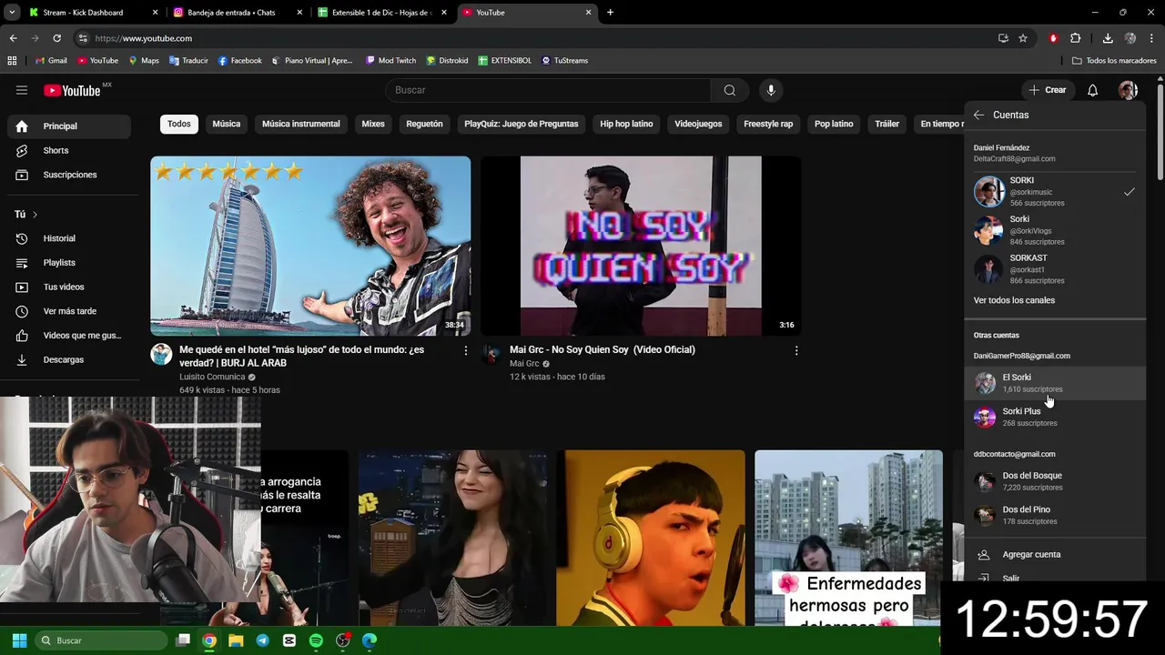Reload the page in Chrome
The height and width of the screenshot is (655, 1165).
[56, 38]
